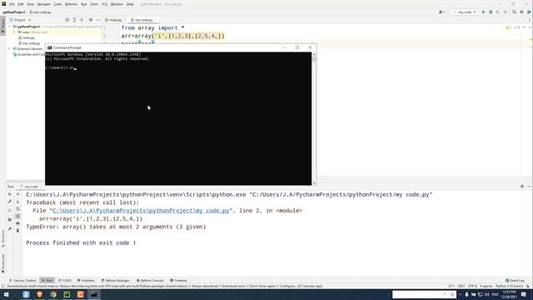
Task: Open Project panel gear settings
Action: [x=91, y=20]
